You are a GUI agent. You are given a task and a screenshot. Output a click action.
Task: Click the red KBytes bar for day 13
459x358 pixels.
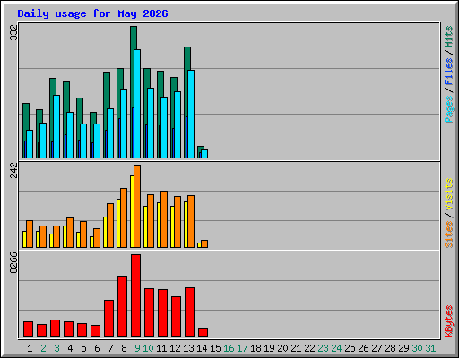pyautogui.click(x=189, y=312)
